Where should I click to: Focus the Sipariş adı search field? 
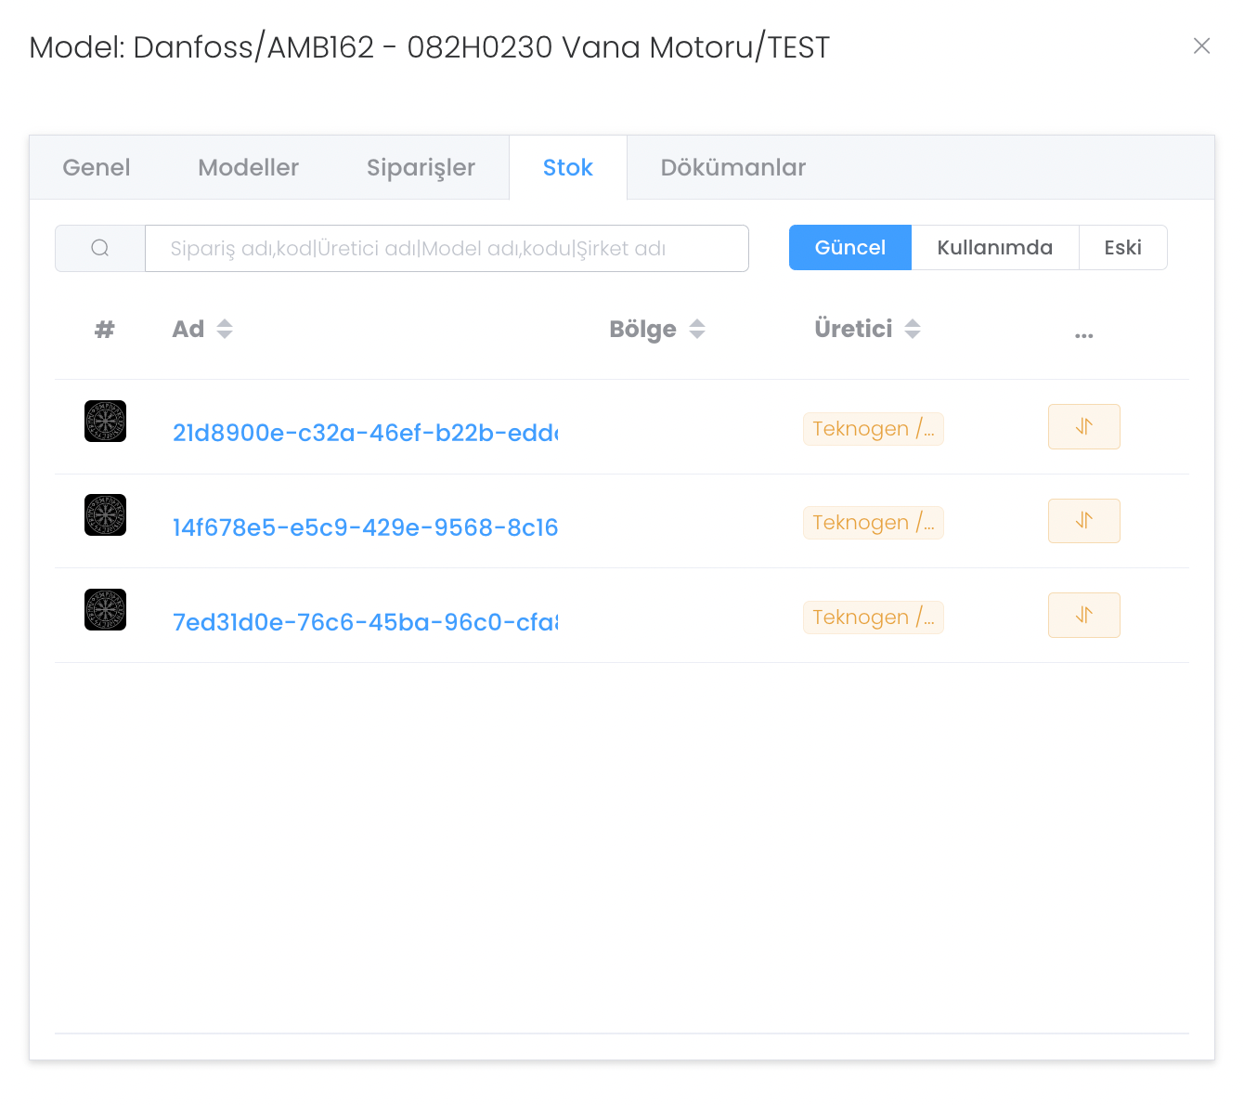point(447,249)
